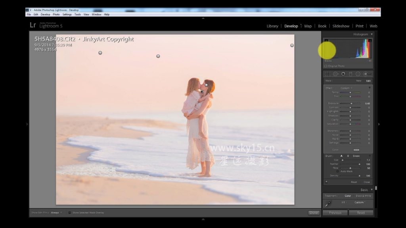This screenshot has width=406, height=228.
Task: Show the left panel via edge arrow
Action: [x=27, y=124]
